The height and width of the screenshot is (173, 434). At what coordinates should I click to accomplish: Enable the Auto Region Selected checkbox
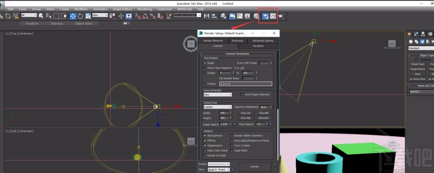(x=242, y=95)
